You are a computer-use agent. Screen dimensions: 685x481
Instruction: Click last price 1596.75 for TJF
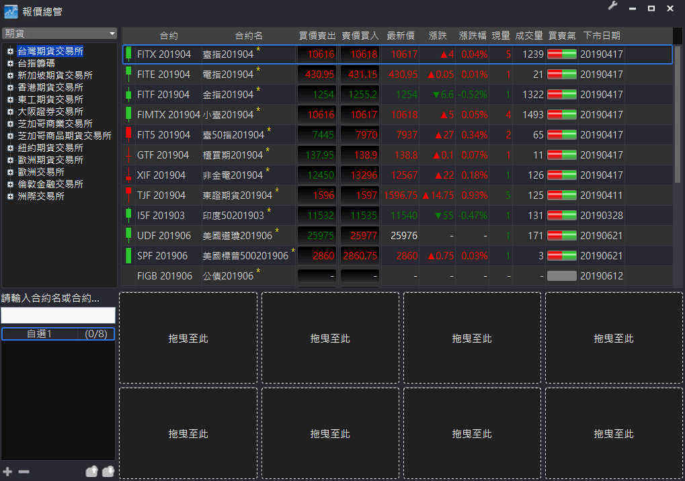pyautogui.click(x=401, y=195)
